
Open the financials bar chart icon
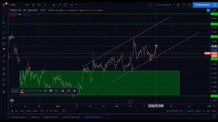(x=53, y=5)
